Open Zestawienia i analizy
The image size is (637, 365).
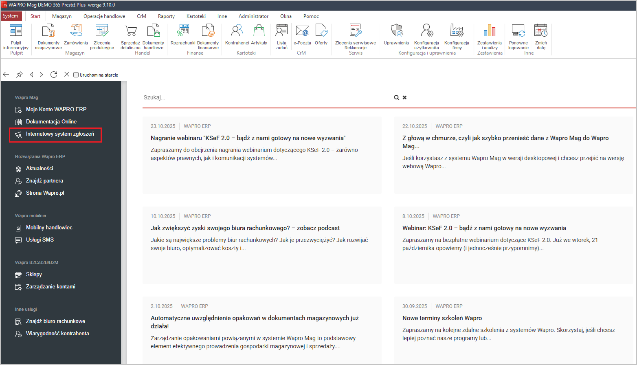tap(489, 37)
